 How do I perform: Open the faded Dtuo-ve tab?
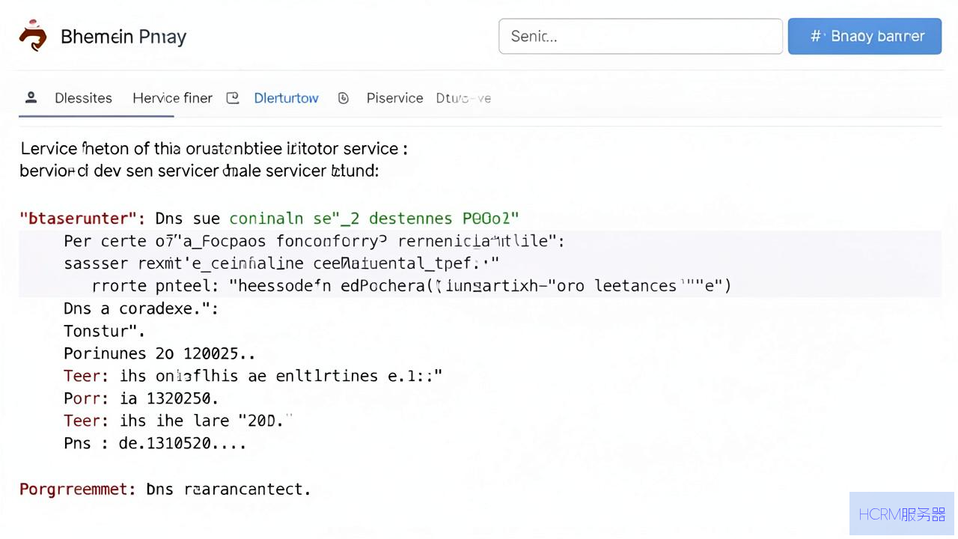coord(463,98)
